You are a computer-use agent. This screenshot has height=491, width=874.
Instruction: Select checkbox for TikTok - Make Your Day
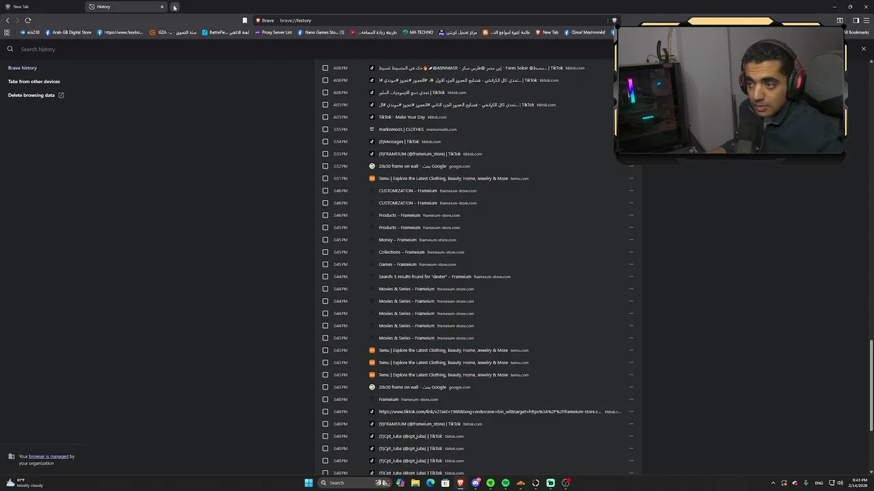click(325, 117)
